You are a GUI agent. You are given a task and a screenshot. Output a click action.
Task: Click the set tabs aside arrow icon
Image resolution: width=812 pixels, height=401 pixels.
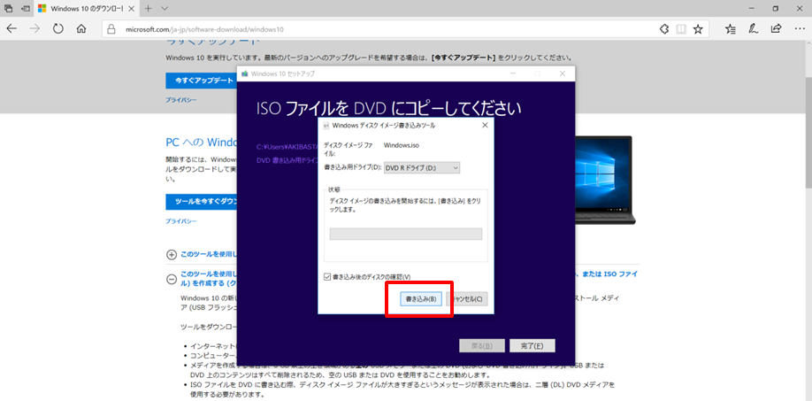pyautogui.click(x=25, y=8)
